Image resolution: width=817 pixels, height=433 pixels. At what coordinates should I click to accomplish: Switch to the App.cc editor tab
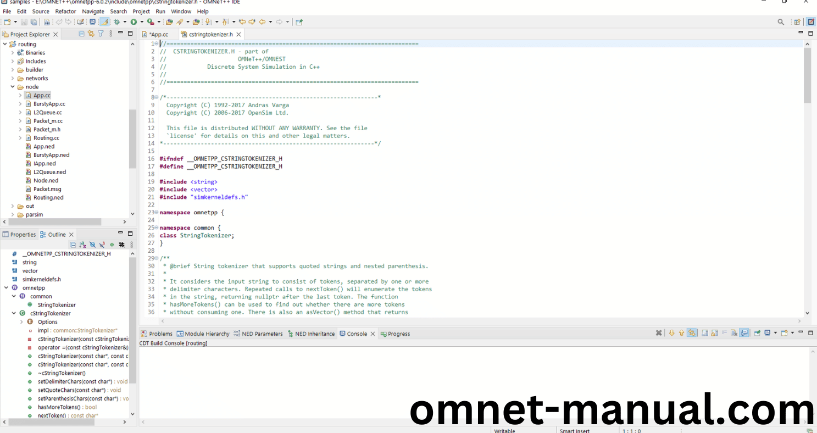(x=158, y=34)
